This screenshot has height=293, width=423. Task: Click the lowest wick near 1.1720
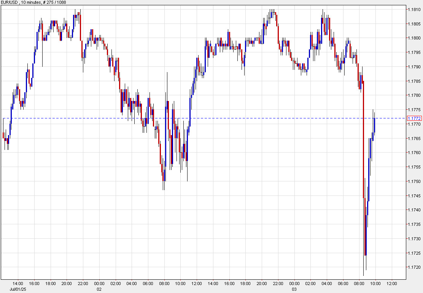point(364,273)
